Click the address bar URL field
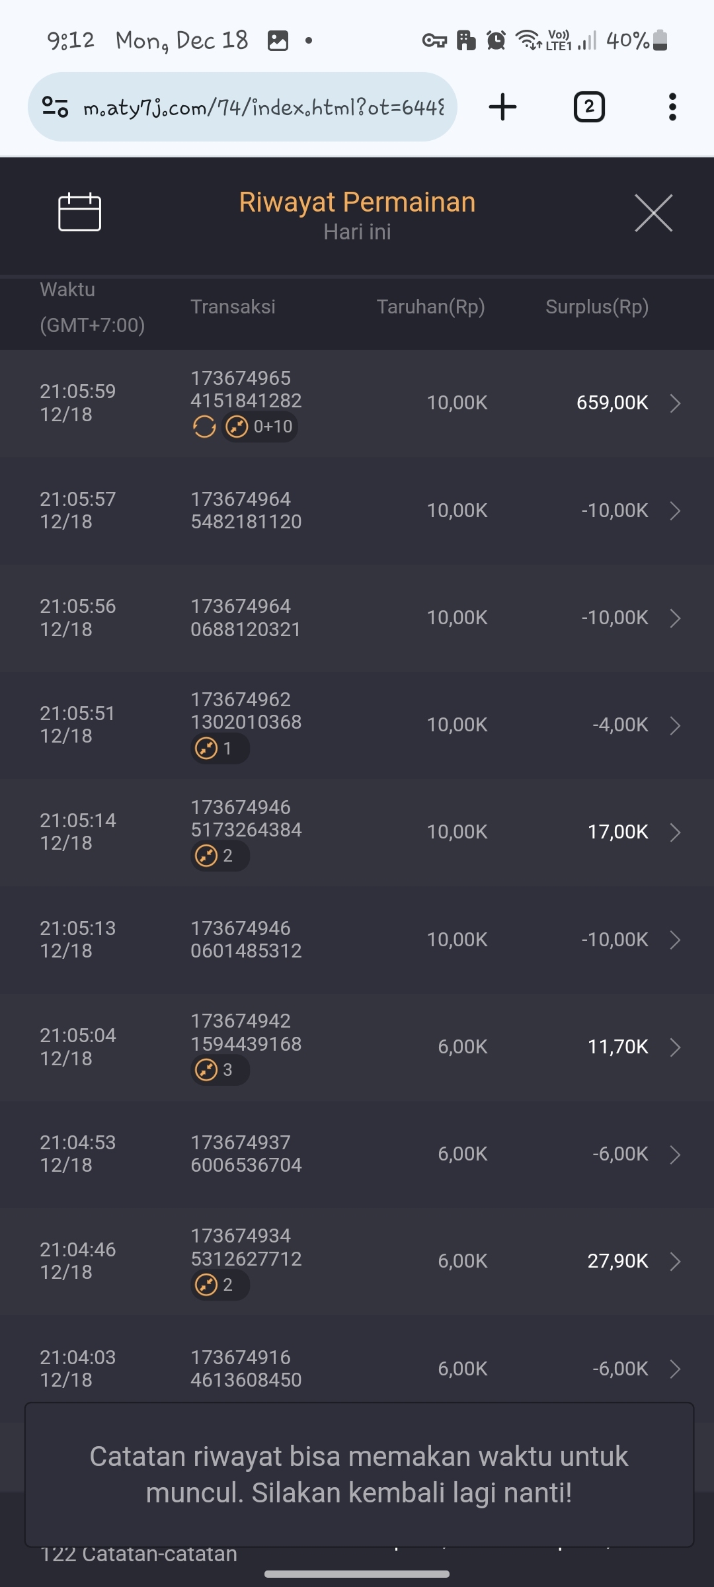Screen dimensions: 714x1587 (x=264, y=107)
